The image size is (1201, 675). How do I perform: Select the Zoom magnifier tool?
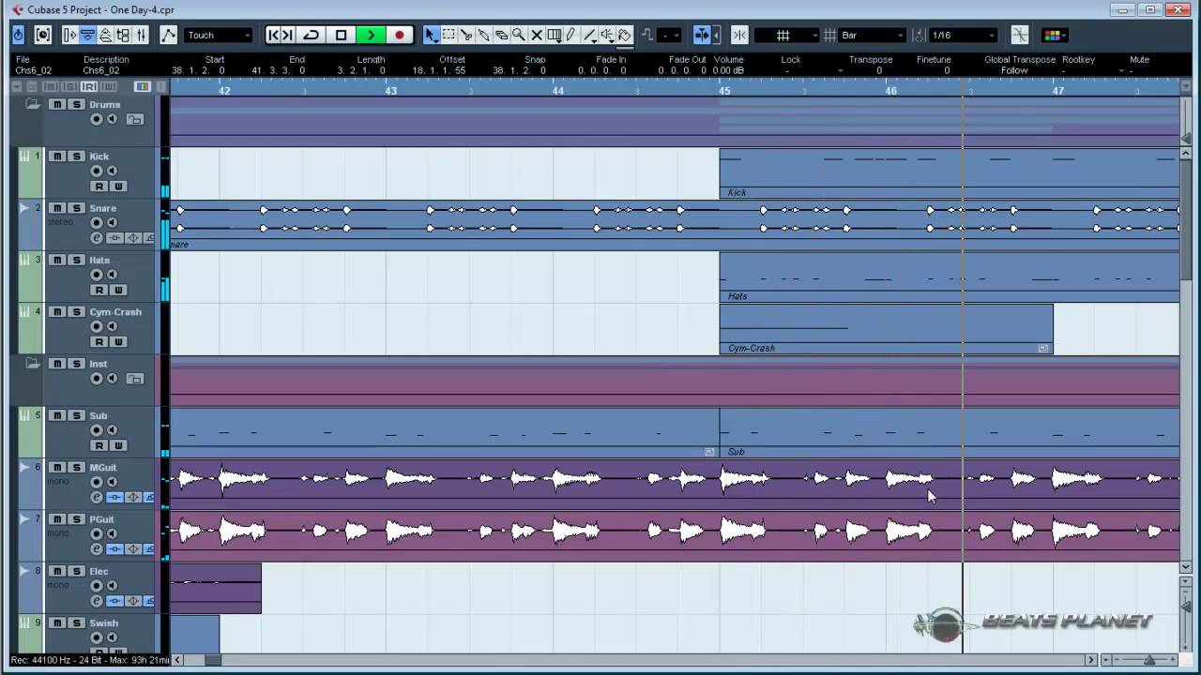[x=519, y=35]
